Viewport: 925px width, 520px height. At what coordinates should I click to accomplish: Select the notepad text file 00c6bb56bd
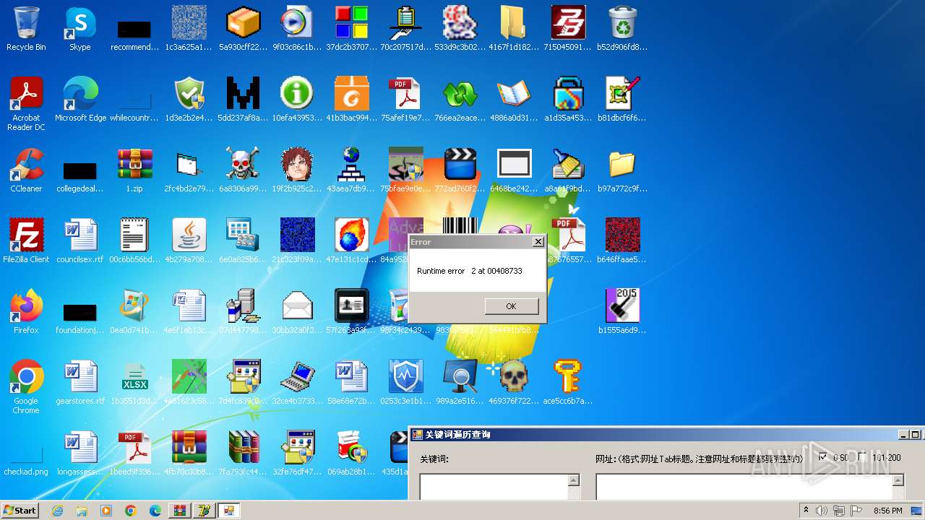134,241
